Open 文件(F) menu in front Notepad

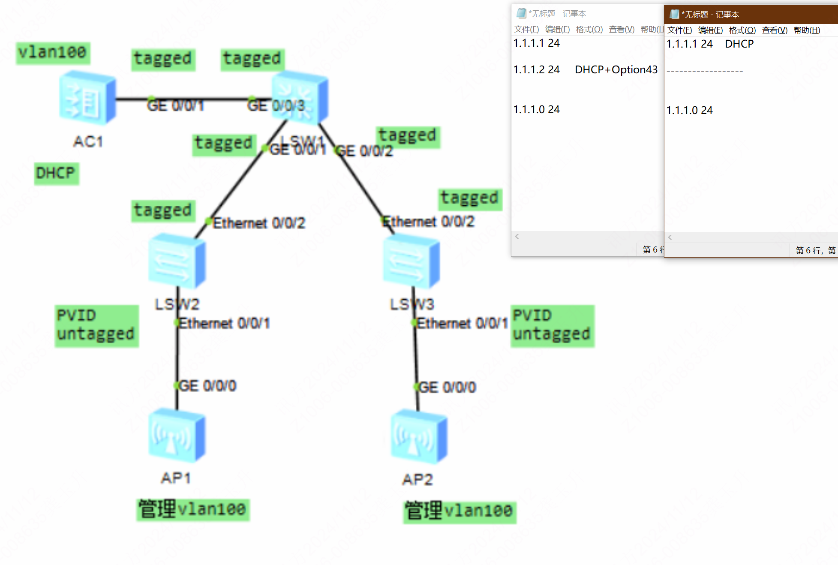(680, 30)
